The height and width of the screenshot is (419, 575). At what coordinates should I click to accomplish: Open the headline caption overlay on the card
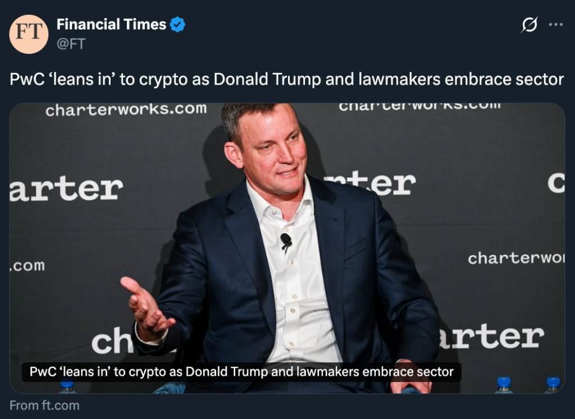coord(241,372)
